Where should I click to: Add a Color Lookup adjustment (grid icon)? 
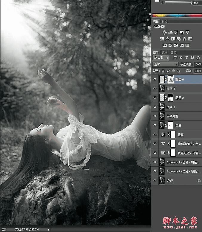point(190,39)
